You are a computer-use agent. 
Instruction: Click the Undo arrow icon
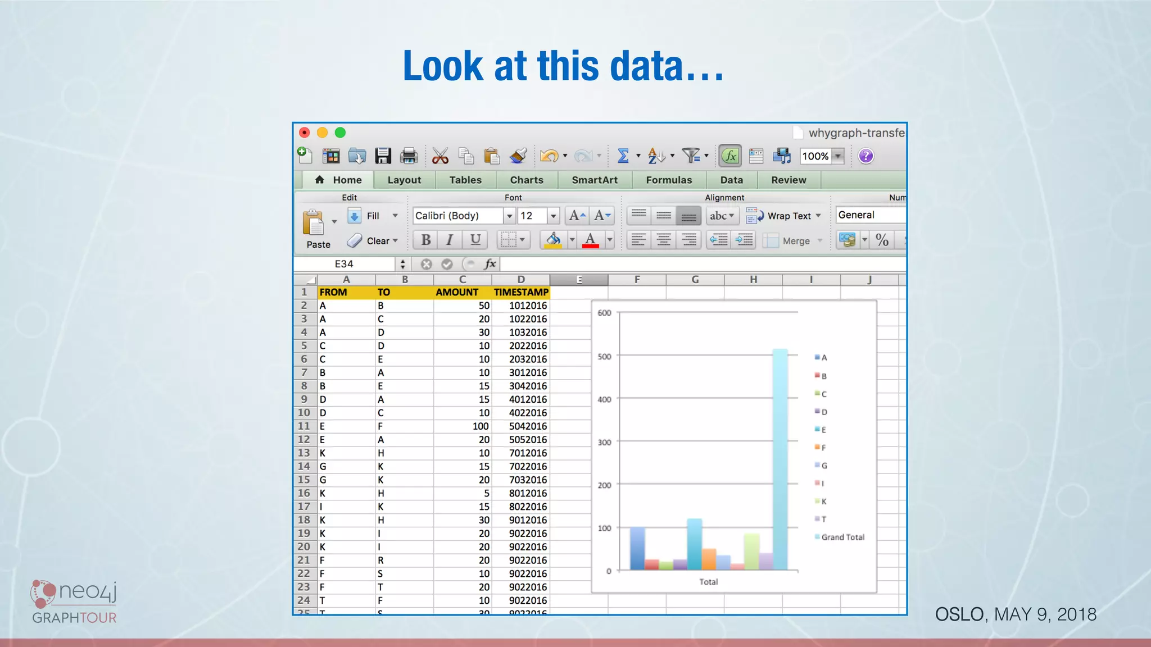549,156
